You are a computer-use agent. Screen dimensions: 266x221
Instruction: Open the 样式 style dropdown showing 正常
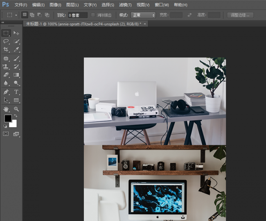(x=143, y=15)
